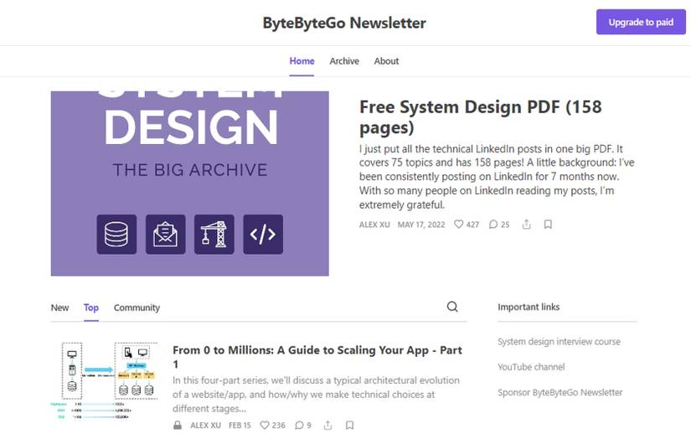Viewport: 691px width, 434px height.
Task: Save the From 0 to Millions post
Action: (349, 425)
